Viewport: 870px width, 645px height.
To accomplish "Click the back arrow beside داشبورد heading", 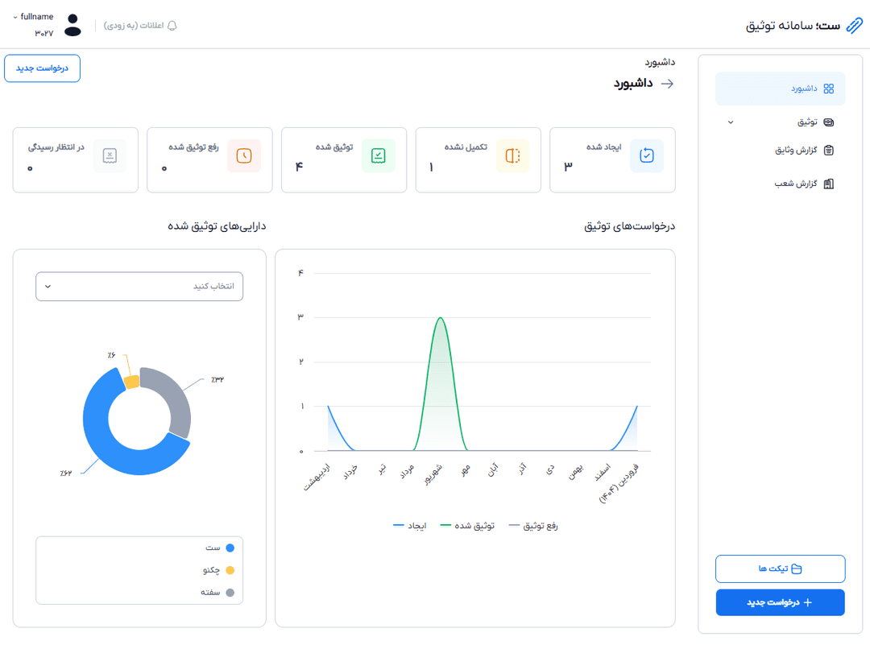I will coord(668,84).
